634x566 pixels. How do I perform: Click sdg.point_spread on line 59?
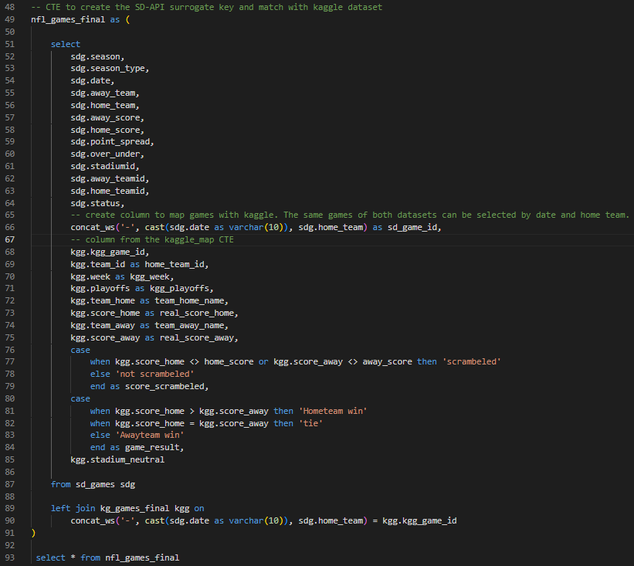click(x=112, y=141)
